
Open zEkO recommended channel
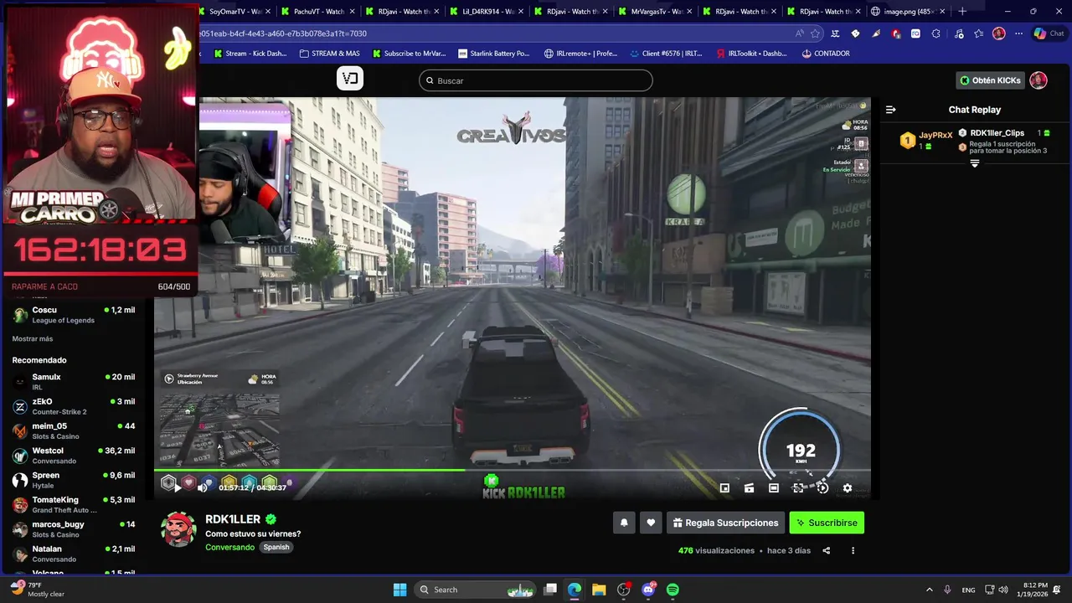coord(74,406)
